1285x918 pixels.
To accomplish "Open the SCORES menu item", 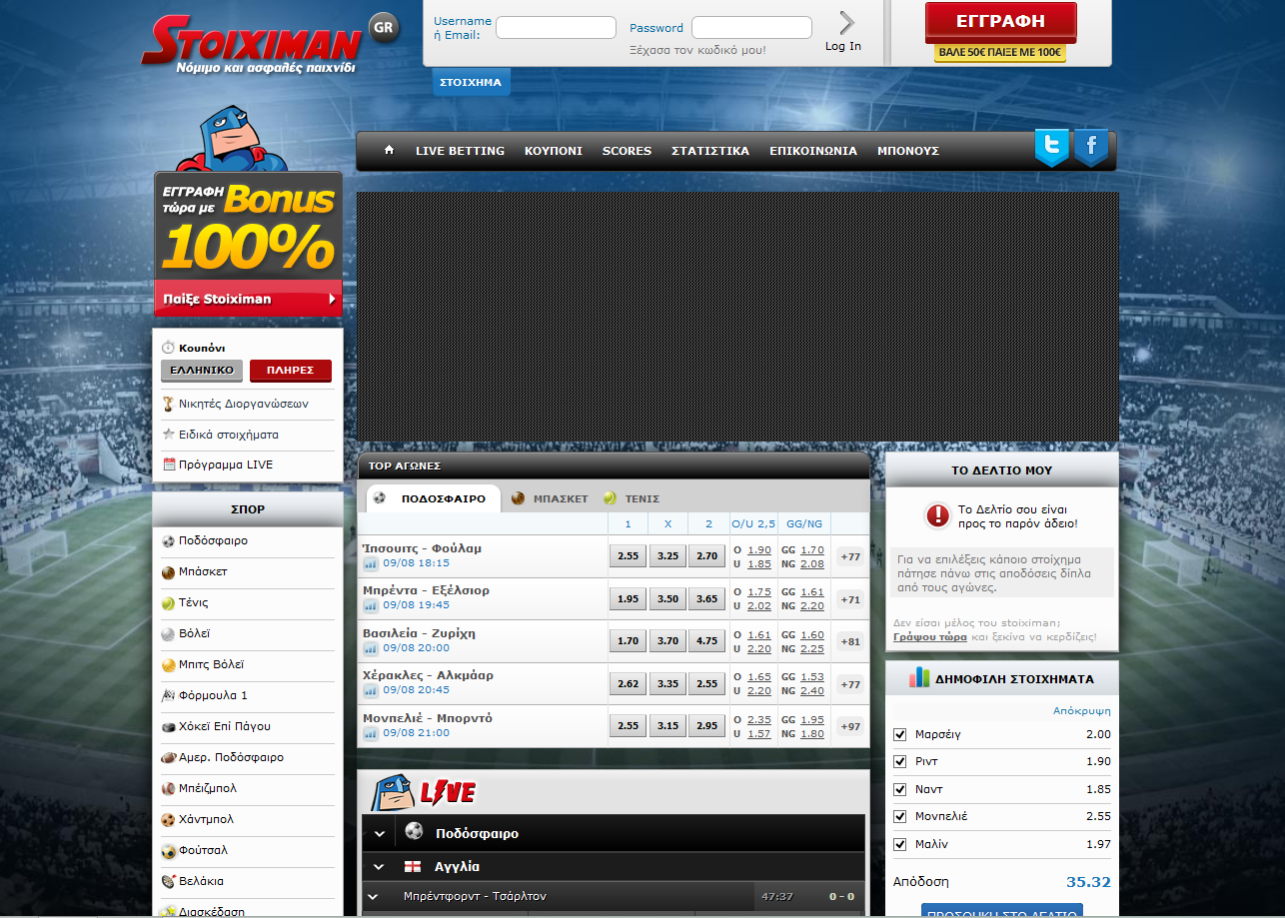I will 627,151.
